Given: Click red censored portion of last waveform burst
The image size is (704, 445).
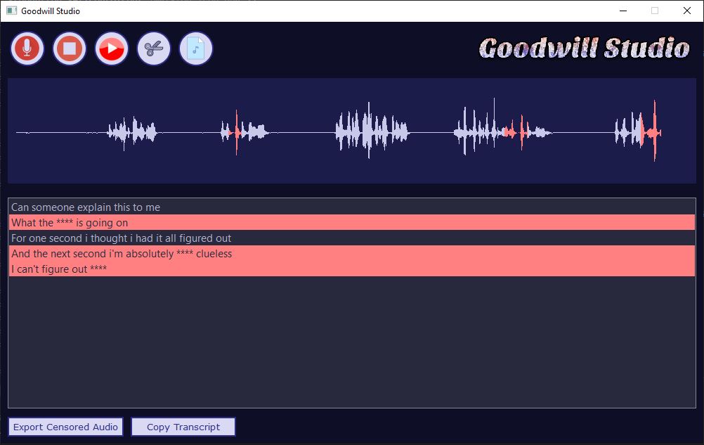Looking at the screenshot, I should pyautogui.click(x=652, y=131).
